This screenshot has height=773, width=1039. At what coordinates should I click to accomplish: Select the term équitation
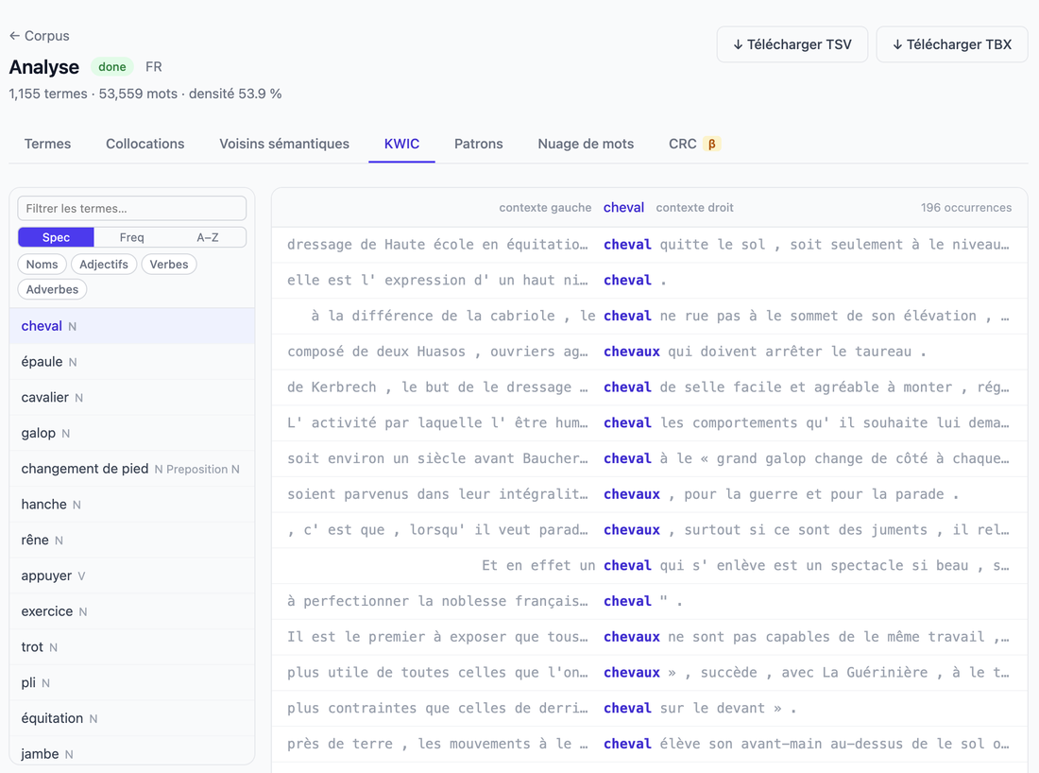click(132, 718)
